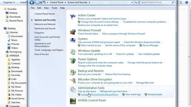Toggle the preview pane icon in Explorer
Screen dimensions: 191x107
180,2
